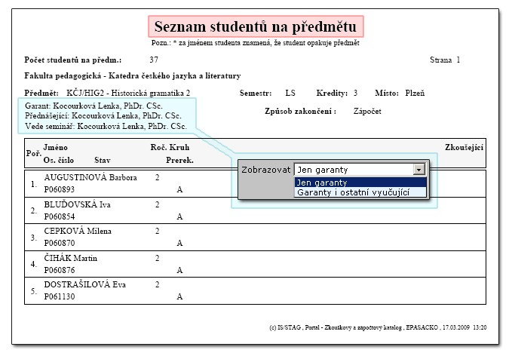Click student name CEPKOVÁ Milena

coord(78,231)
